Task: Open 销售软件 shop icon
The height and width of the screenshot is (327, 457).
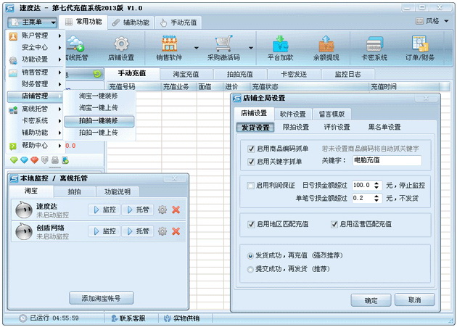Action: pos(169,44)
